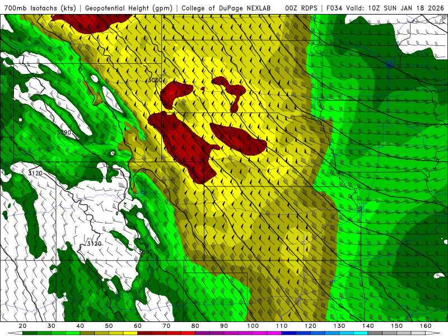Click the "100" value on the color bar

click(x=253, y=326)
